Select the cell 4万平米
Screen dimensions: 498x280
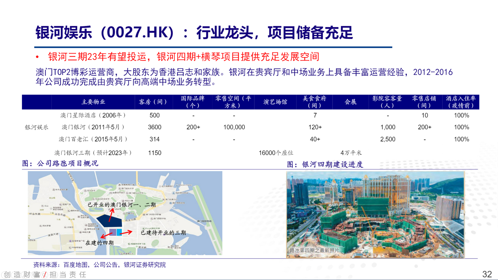351,153
